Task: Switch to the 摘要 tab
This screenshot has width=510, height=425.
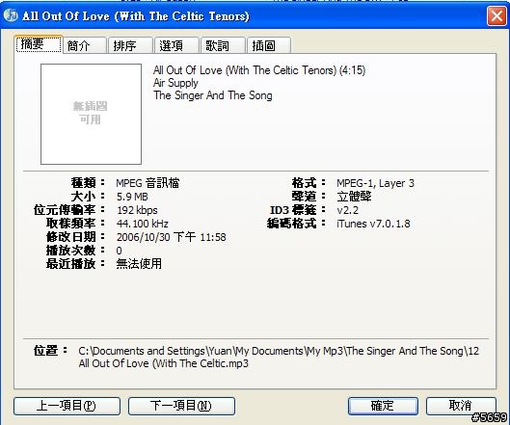Action: [39, 44]
